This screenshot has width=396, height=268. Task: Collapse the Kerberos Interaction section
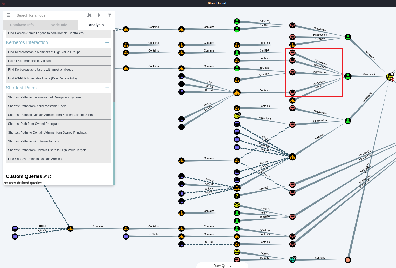(107, 42)
